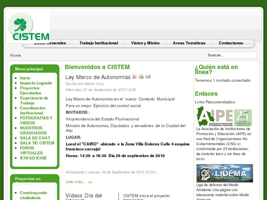The height and width of the screenshot is (200, 267).
Task: Open the Areas Temáticas menu tab
Action: (x=189, y=43)
